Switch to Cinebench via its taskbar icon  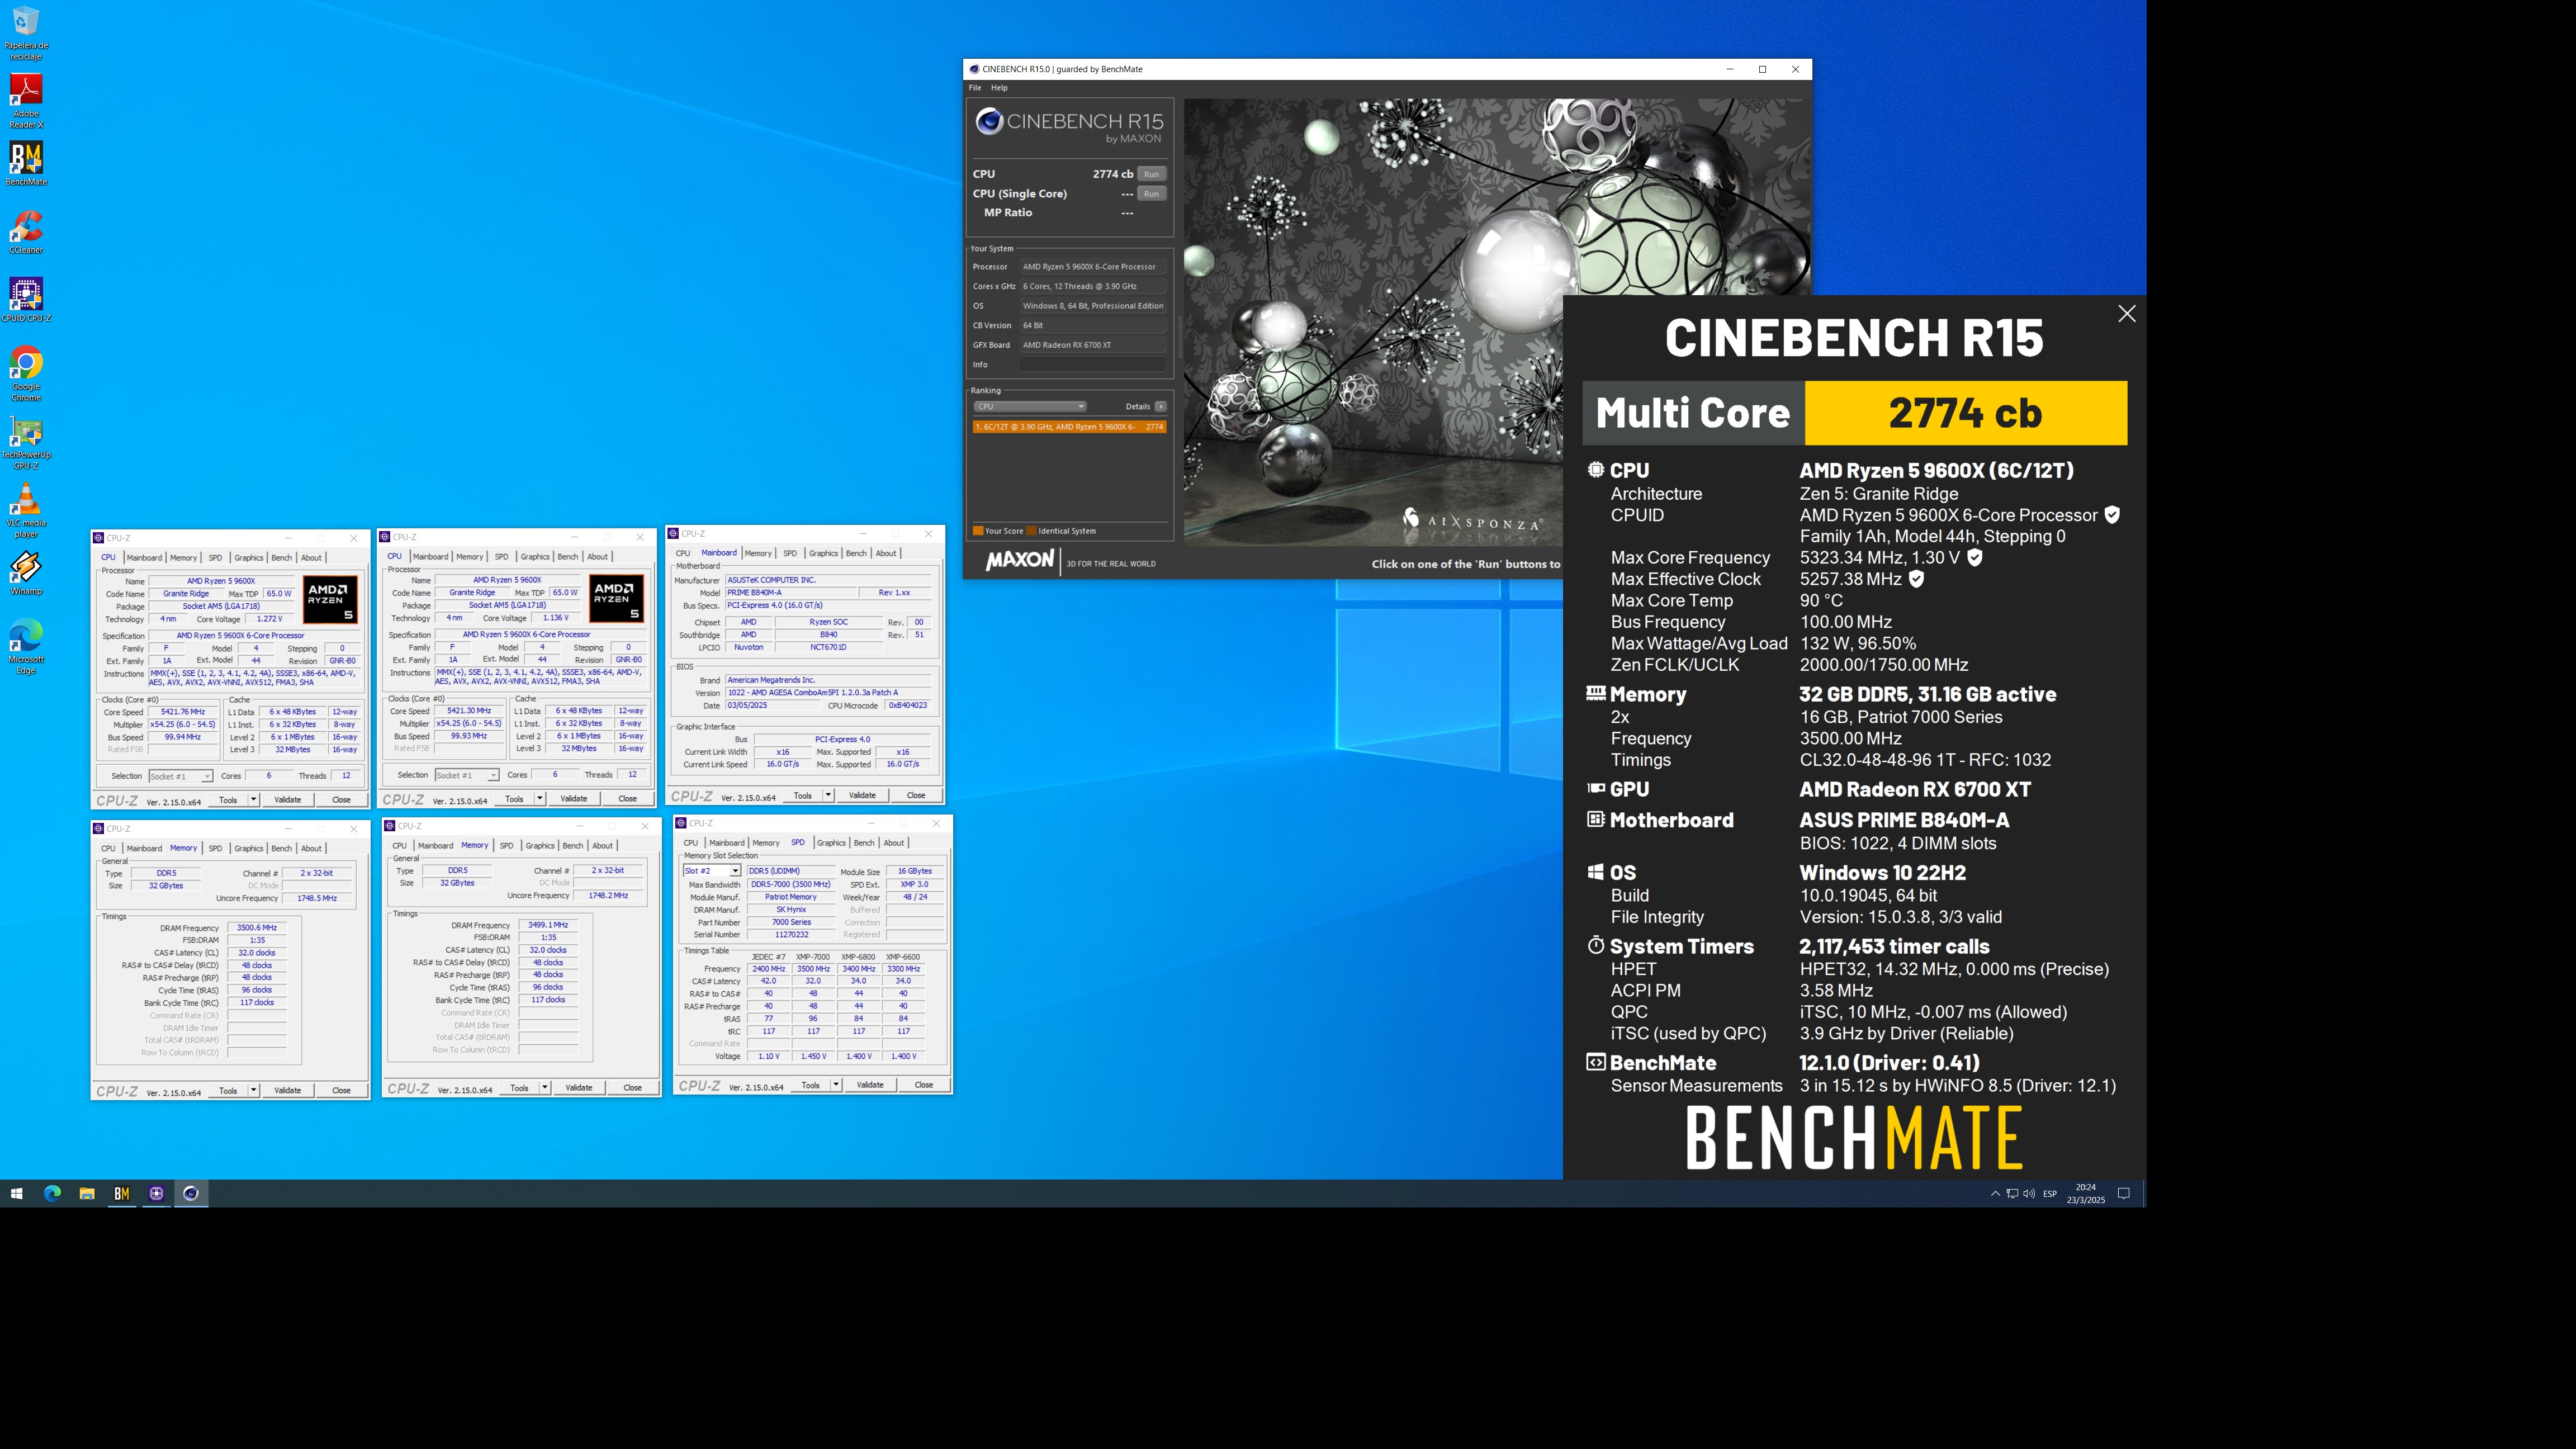(x=191, y=1193)
